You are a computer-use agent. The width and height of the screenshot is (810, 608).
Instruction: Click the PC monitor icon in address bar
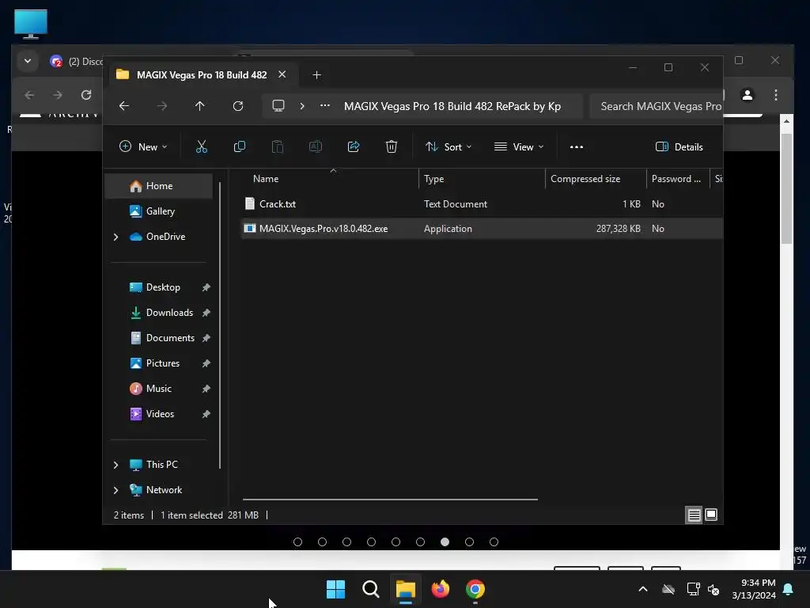(x=278, y=106)
